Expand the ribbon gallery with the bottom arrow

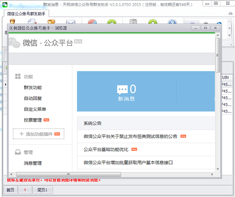(229, 35)
